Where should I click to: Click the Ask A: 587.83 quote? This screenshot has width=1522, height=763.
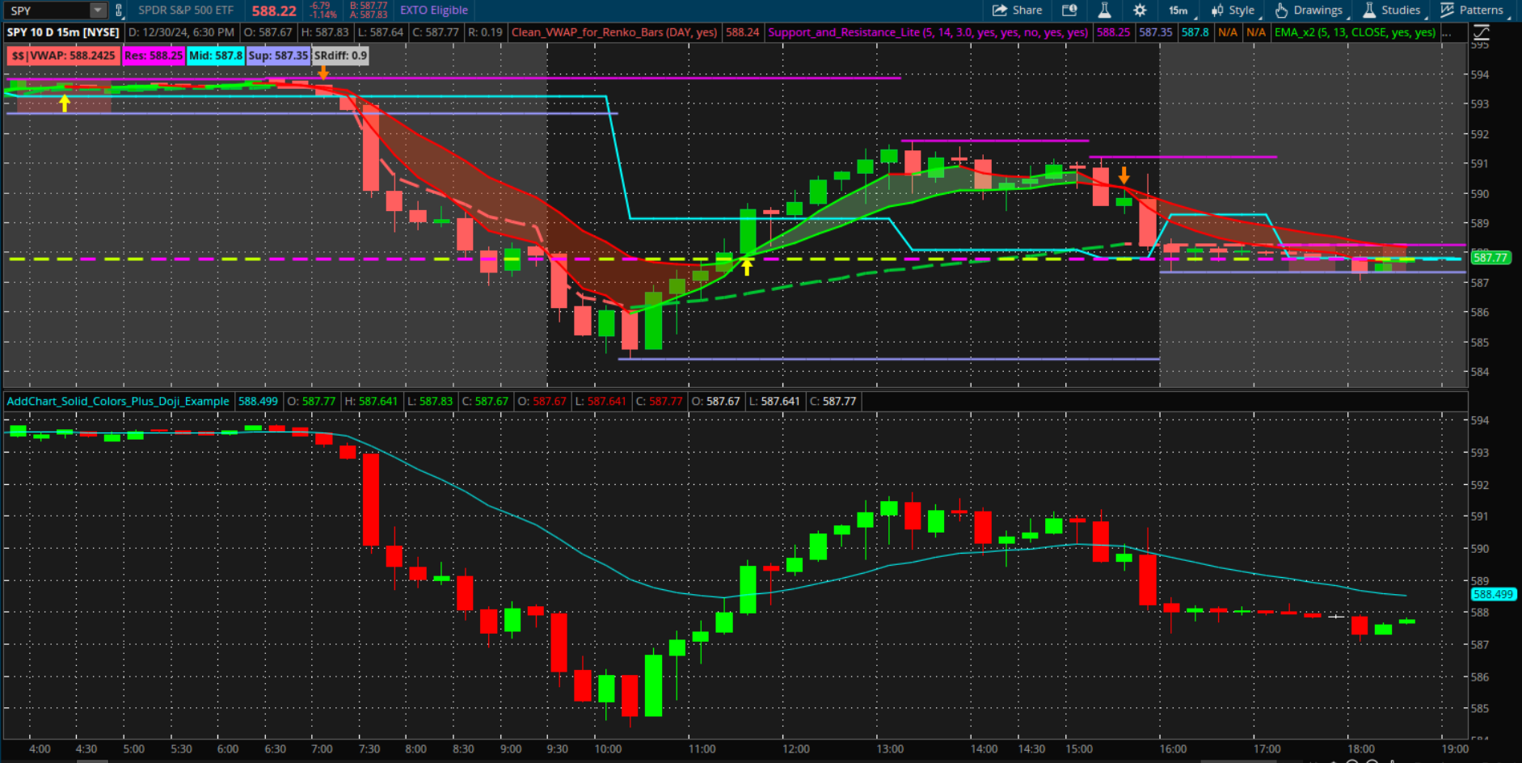(x=369, y=15)
